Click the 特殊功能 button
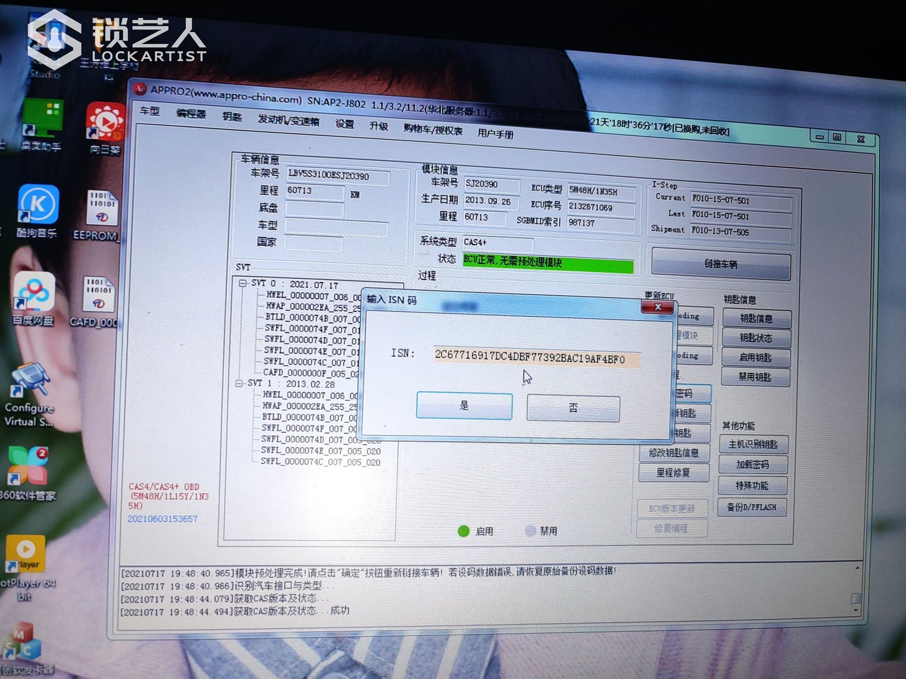 pos(752,486)
